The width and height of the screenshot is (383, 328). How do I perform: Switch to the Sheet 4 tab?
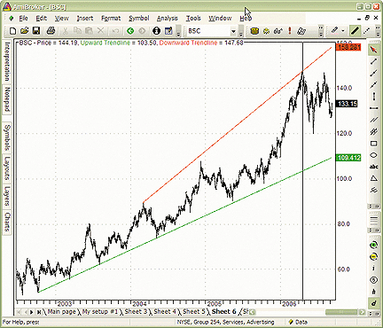(x=165, y=311)
